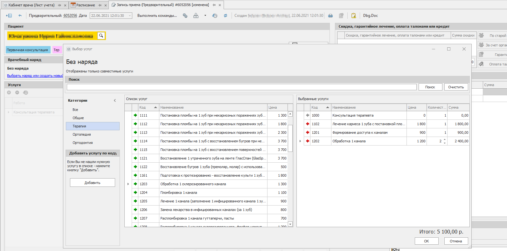Remove service 1102 using its red arrow
The width and height of the screenshot is (507, 251).
[x=307, y=124]
